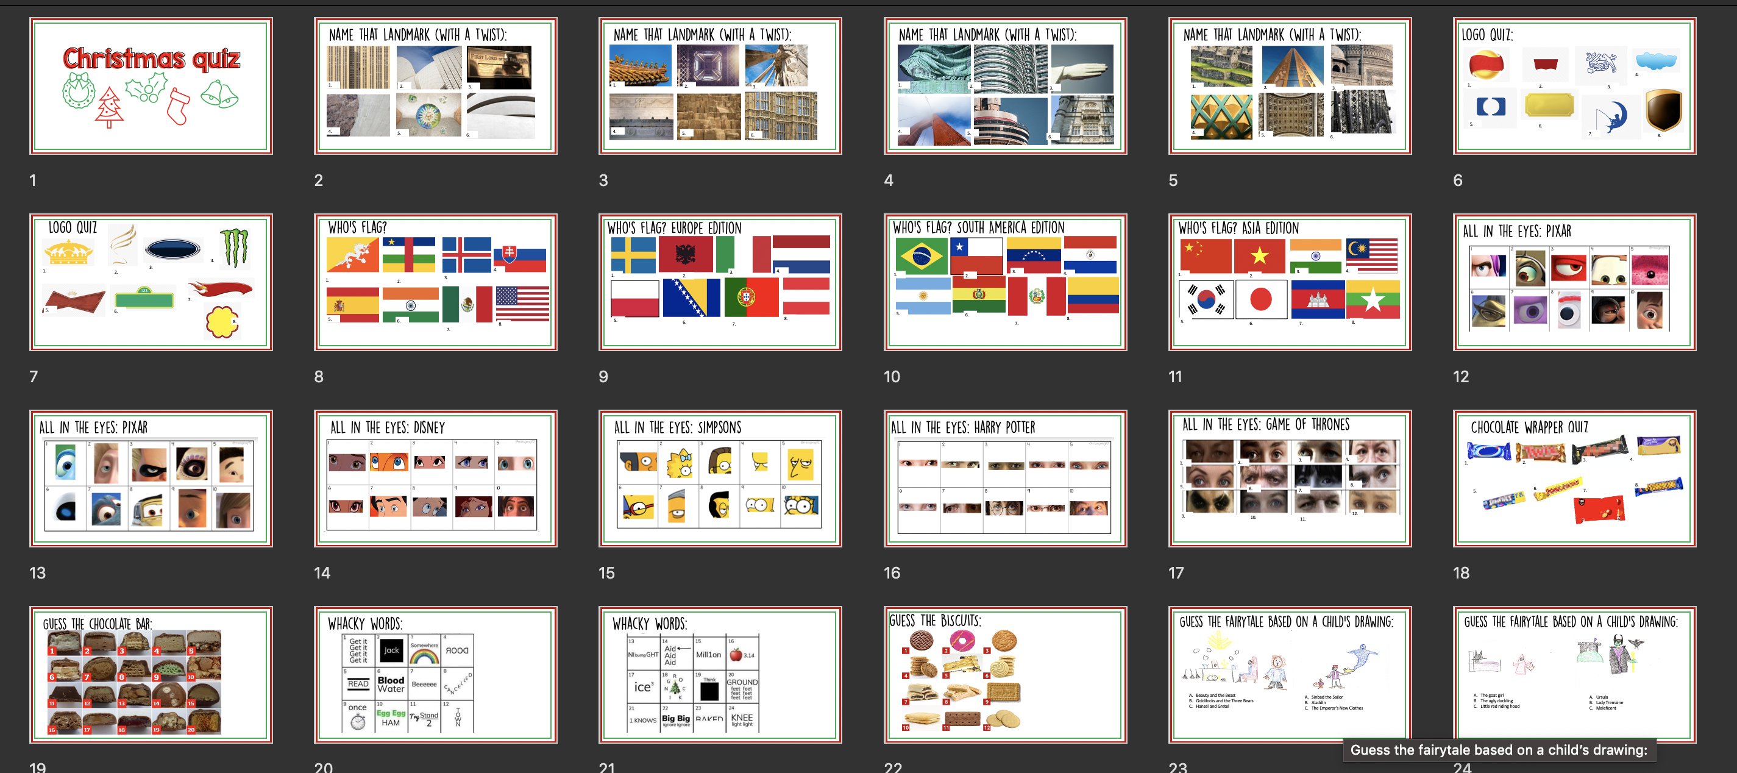Open slide 2 Name That Landmark
The width and height of the screenshot is (1737, 773).
tap(435, 86)
